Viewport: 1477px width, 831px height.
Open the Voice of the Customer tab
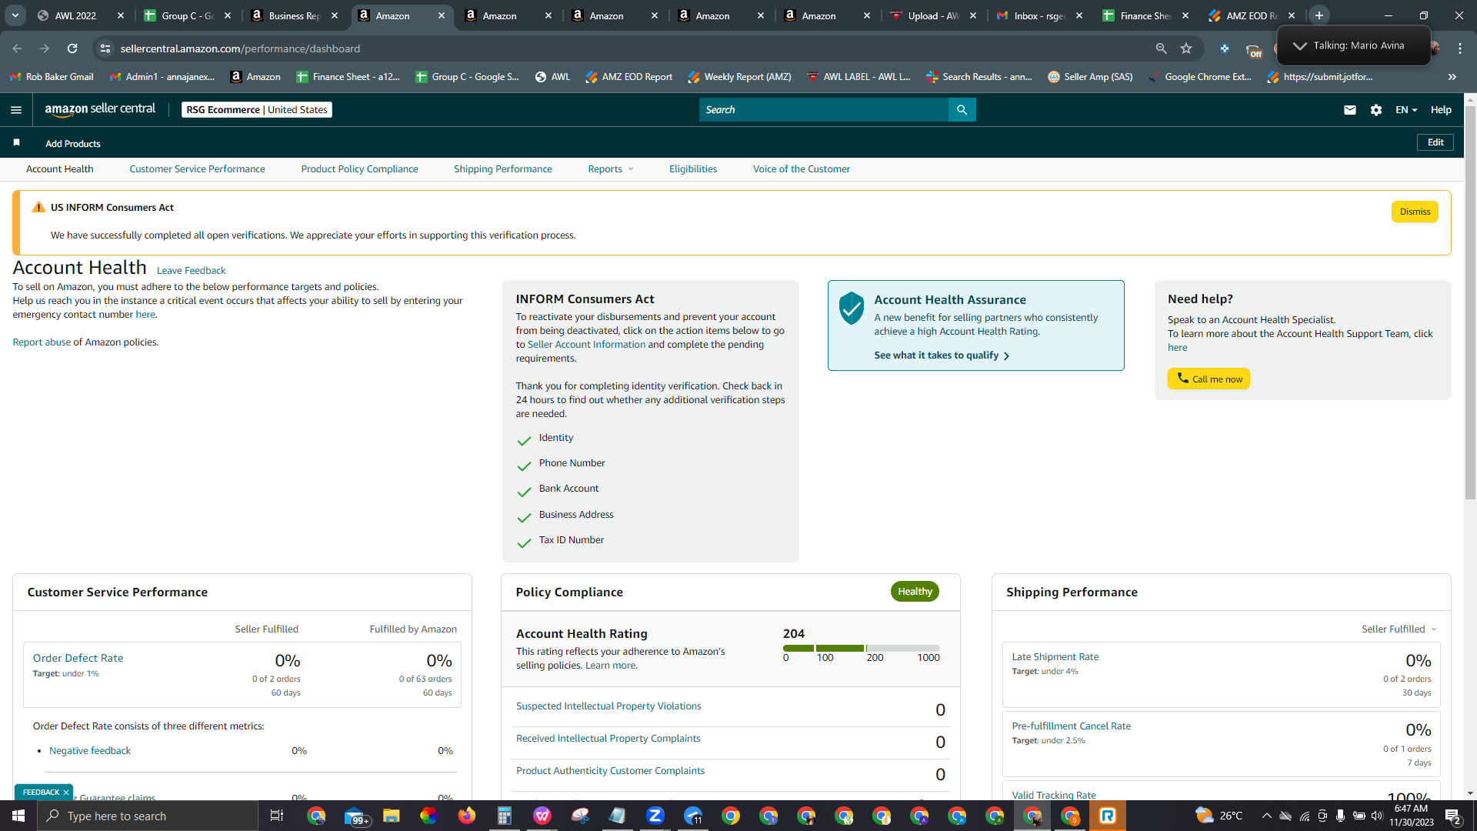tap(802, 169)
